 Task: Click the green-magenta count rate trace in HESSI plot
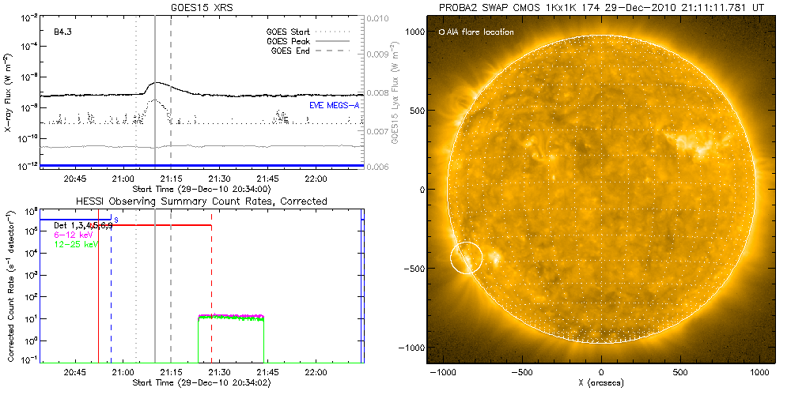tap(231, 316)
